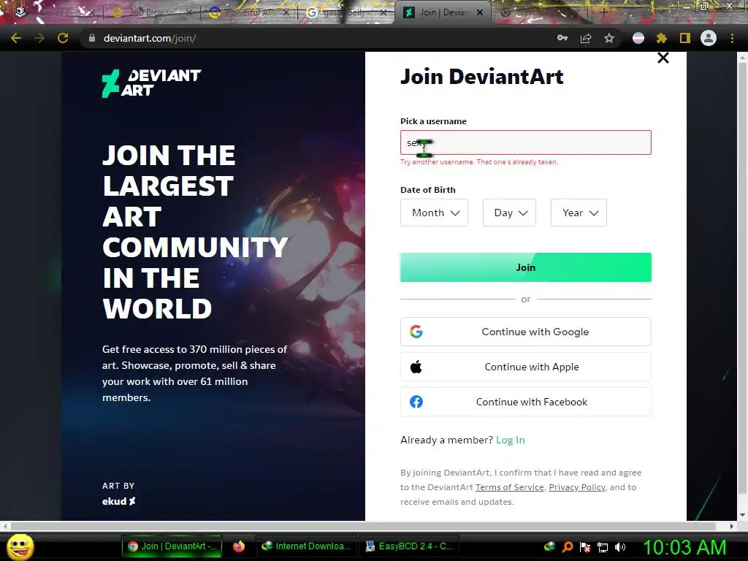Screen dimensions: 748x561
Task: Reload the DeviantArt join page
Action: (x=63, y=38)
